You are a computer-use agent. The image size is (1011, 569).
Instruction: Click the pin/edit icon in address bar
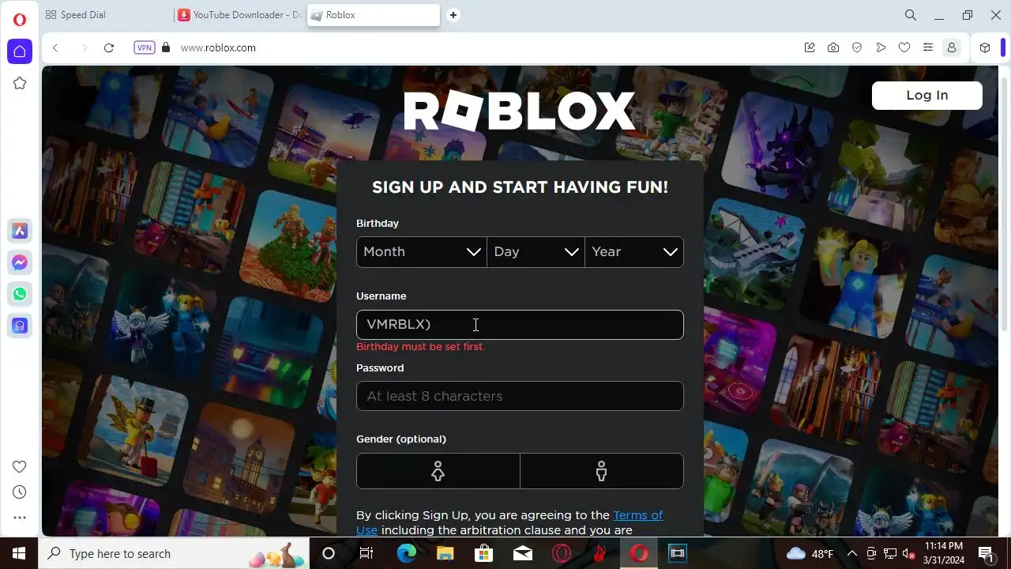pyautogui.click(x=810, y=47)
